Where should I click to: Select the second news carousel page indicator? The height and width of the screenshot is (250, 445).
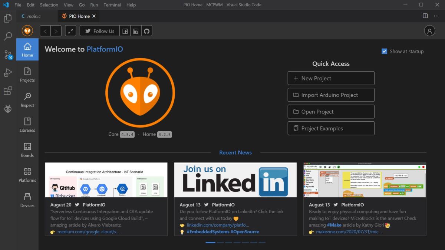(x=221, y=243)
